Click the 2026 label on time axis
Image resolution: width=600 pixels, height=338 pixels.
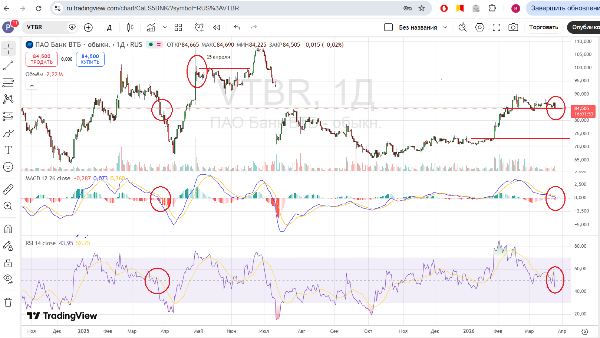(x=469, y=331)
